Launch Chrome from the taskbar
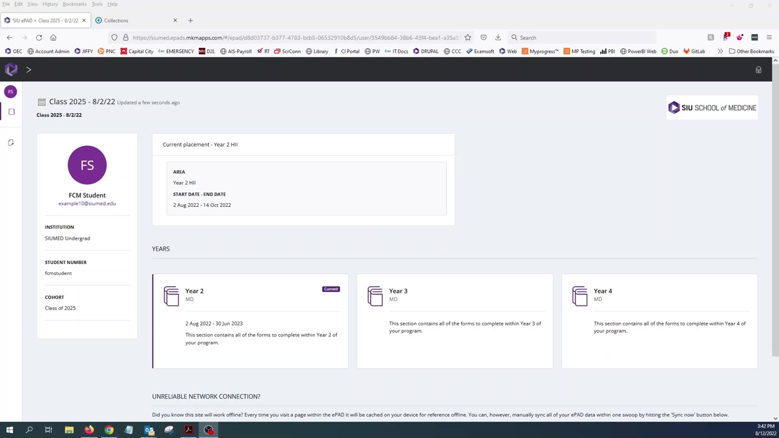The image size is (779, 438). pos(108,430)
